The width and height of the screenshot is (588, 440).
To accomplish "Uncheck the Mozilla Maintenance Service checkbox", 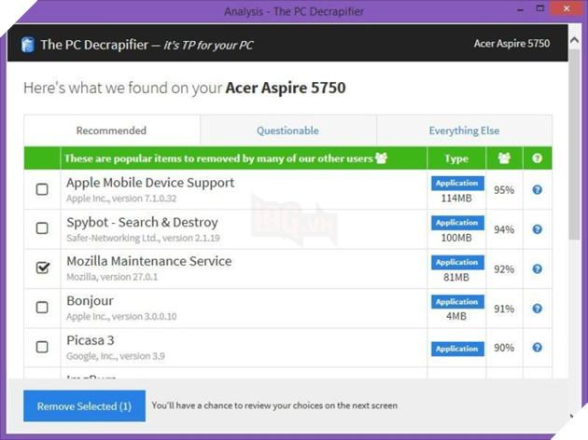I will click(x=42, y=268).
